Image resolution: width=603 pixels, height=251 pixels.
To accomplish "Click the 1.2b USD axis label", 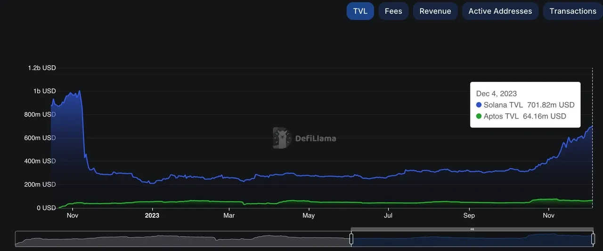I will coord(42,68).
